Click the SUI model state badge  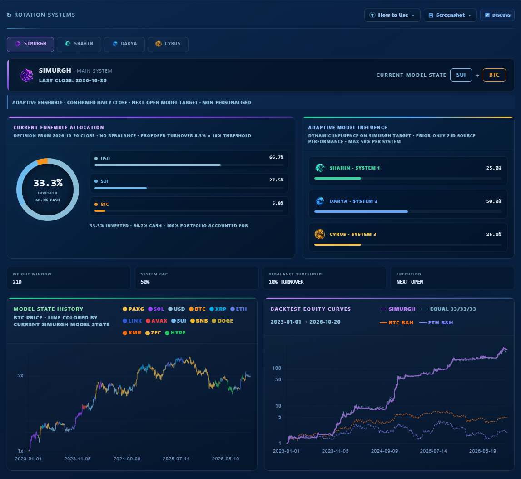(x=461, y=75)
